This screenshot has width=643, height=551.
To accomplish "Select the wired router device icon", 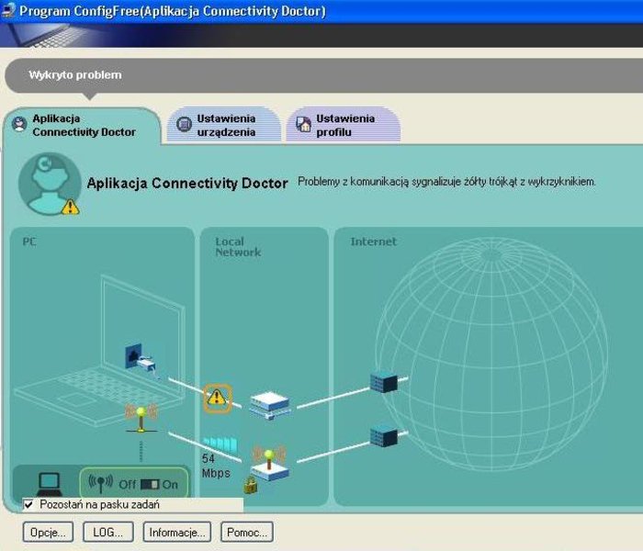I will [271, 405].
